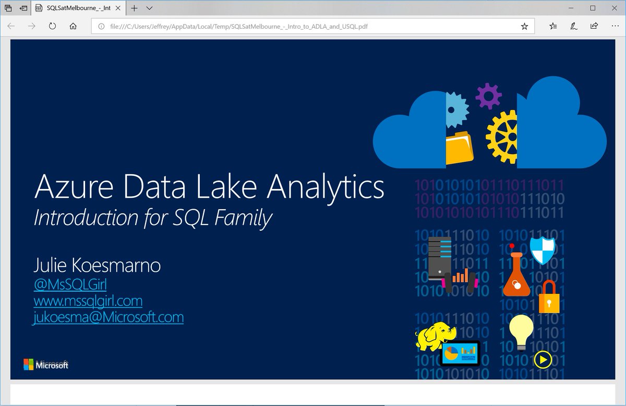Email jukoesma@Microsoft.com via its link

[108, 317]
